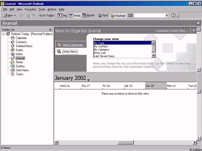Close the Ways to Organize Journal pane
202x151 pixels.
coord(194,30)
